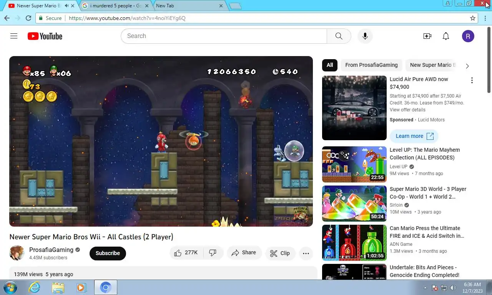Screen dimensions: 492x295
Task: Open the Lucid Air ad options menu
Action: coord(472,80)
